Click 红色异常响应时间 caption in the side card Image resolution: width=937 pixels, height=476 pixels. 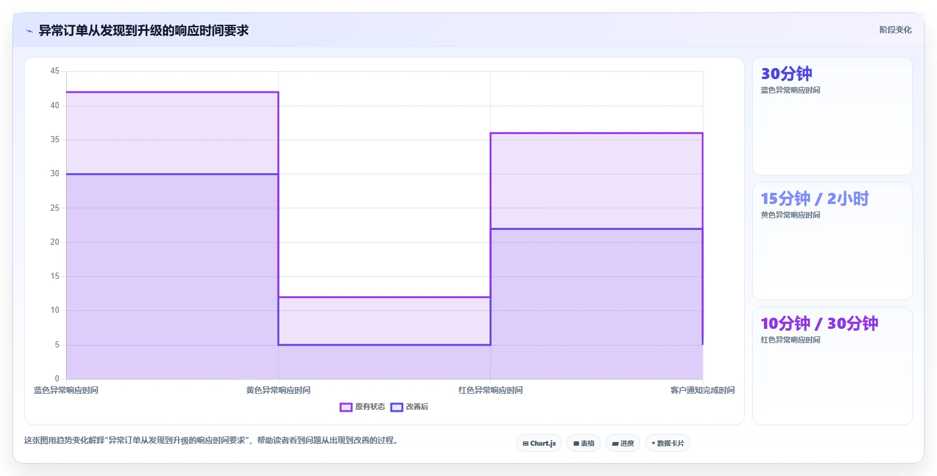coord(791,340)
